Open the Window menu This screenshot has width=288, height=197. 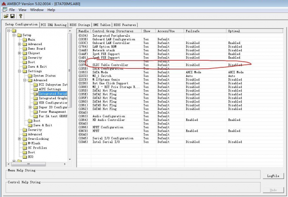[x=37, y=10]
